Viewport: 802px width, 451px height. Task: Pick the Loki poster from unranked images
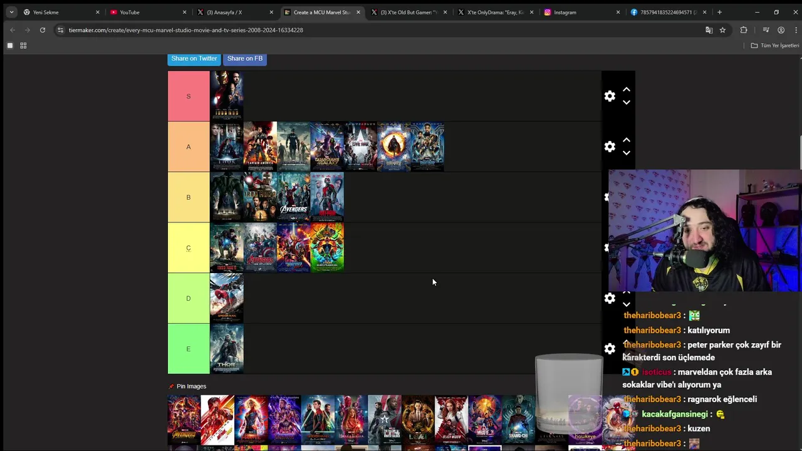tap(418, 420)
